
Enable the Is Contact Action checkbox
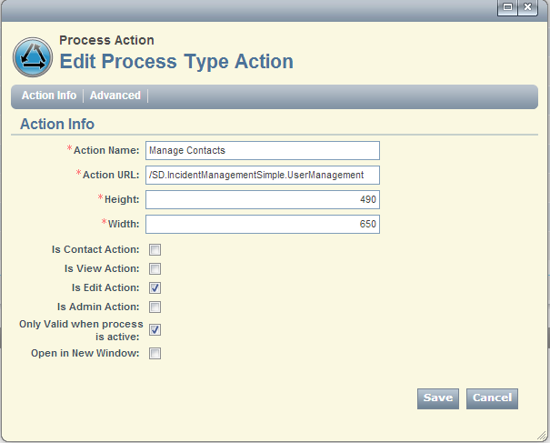click(x=155, y=250)
